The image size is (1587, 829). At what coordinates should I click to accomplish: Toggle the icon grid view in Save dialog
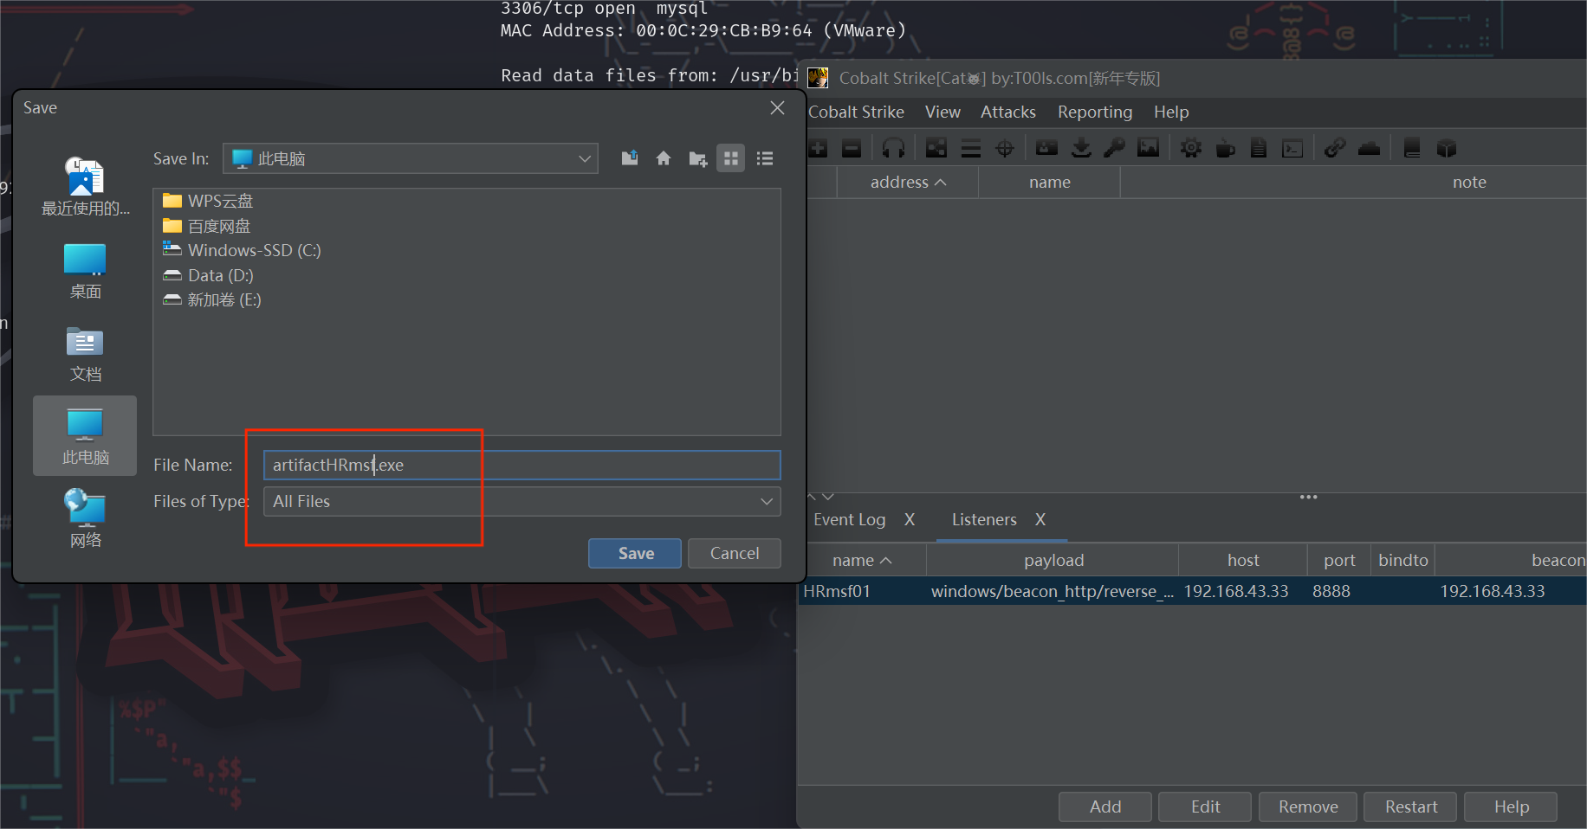click(x=731, y=158)
